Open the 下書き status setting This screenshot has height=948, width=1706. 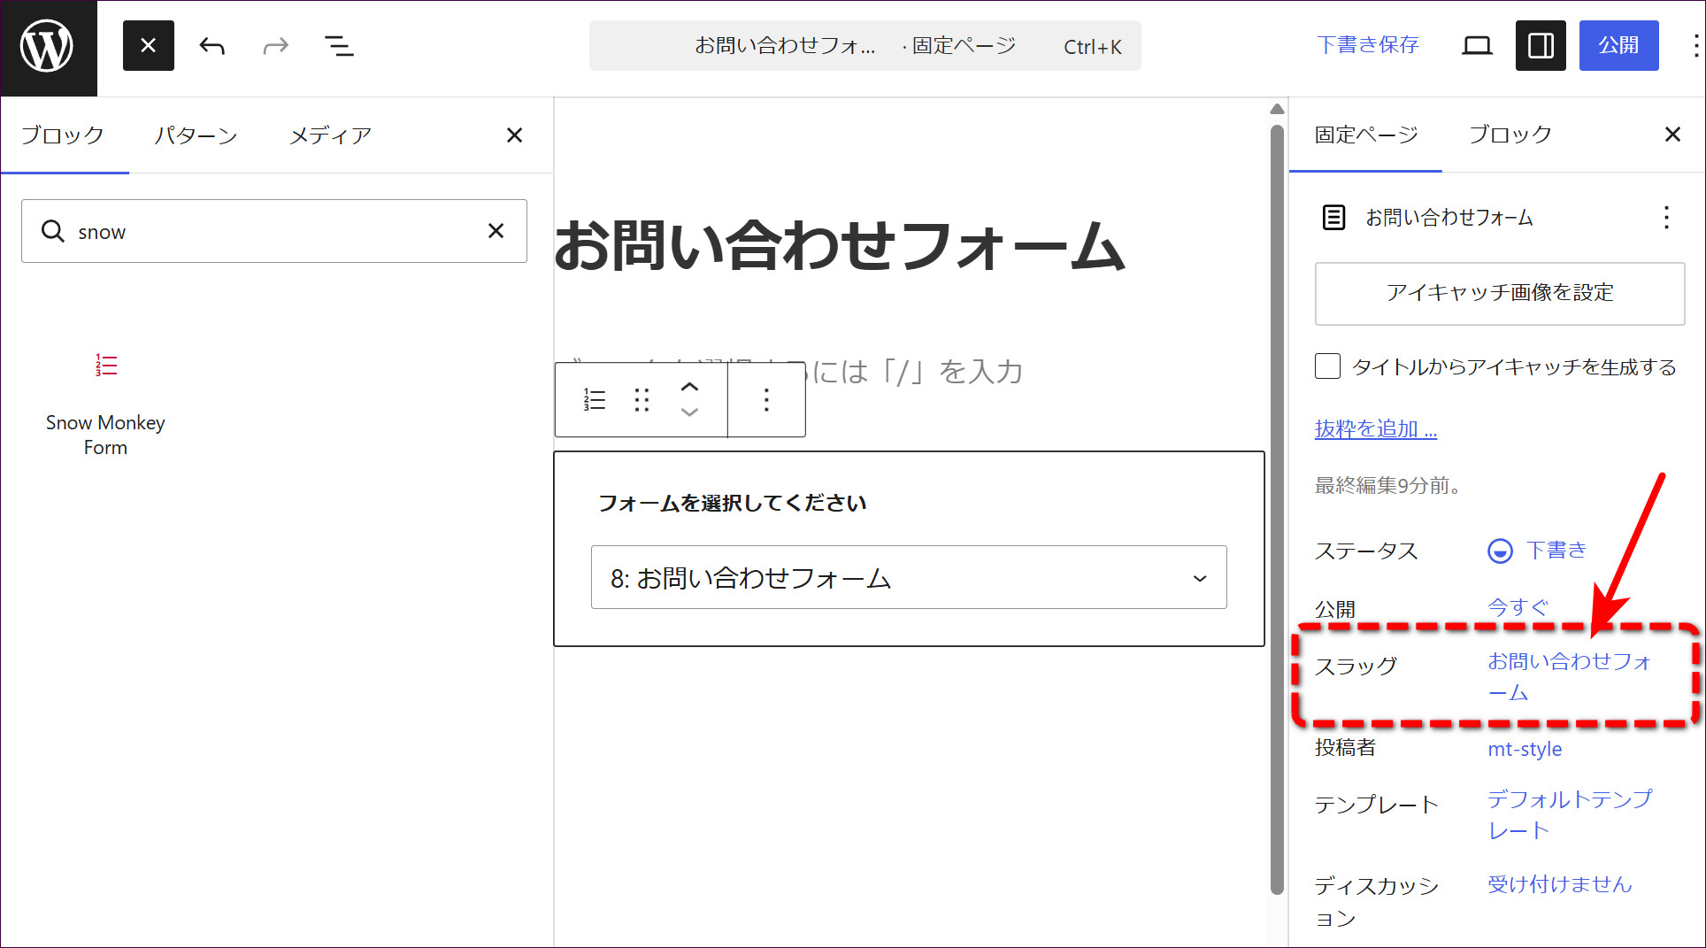tap(1556, 551)
